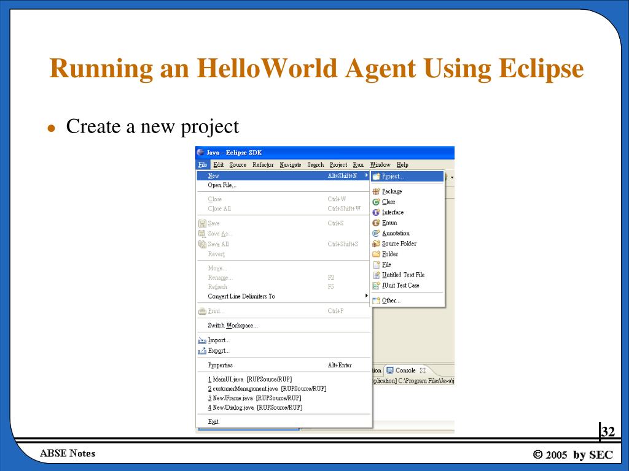Click the blank File icon
629x471 pixels.
(376, 264)
